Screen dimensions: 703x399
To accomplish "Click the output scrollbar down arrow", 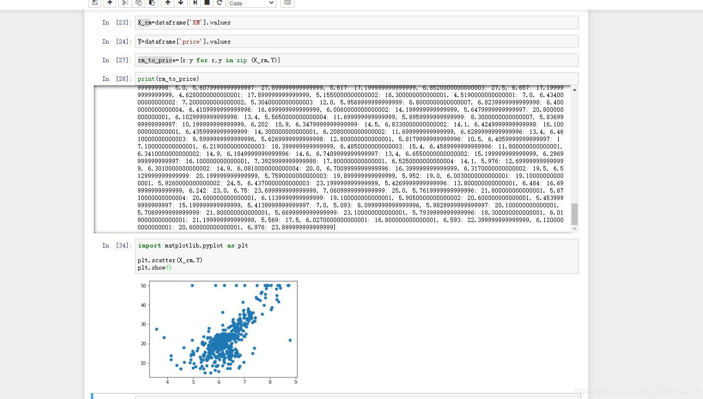I will click(x=574, y=228).
